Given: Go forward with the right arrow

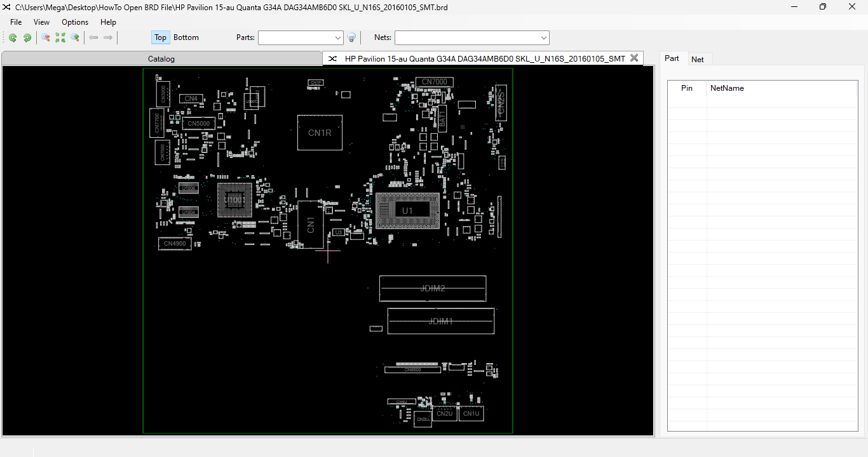Looking at the screenshot, I should (108, 38).
